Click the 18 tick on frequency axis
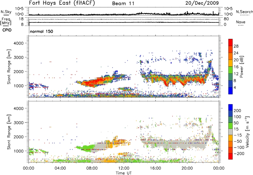 click(x=21, y=19)
